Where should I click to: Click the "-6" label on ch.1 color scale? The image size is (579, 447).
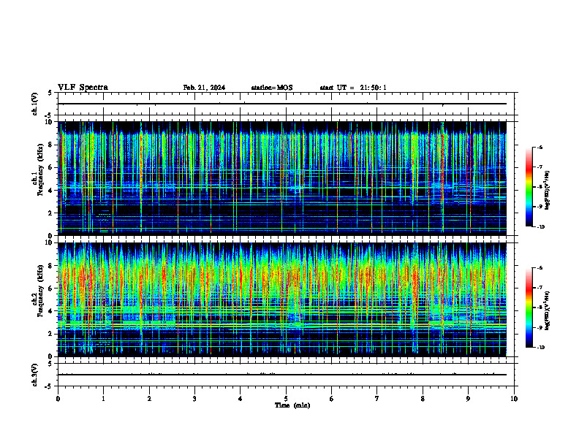(540, 148)
